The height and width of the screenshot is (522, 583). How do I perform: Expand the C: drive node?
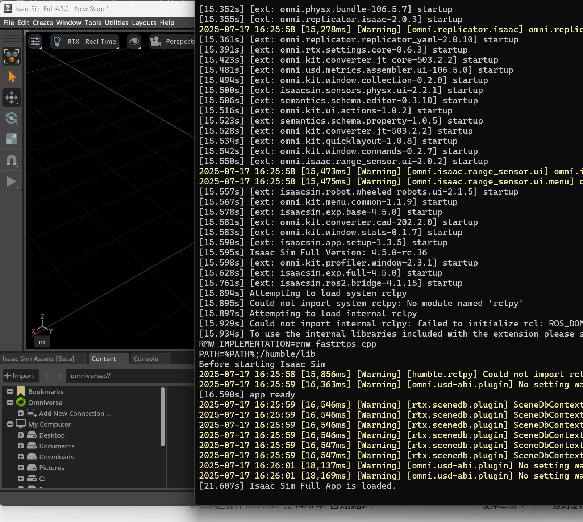tap(21, 478)
